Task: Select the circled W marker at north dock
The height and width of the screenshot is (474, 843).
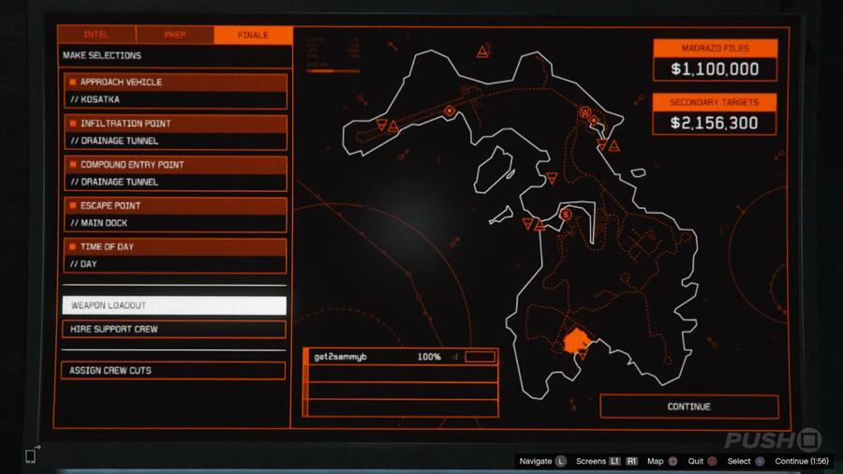Action: (584, 112)
